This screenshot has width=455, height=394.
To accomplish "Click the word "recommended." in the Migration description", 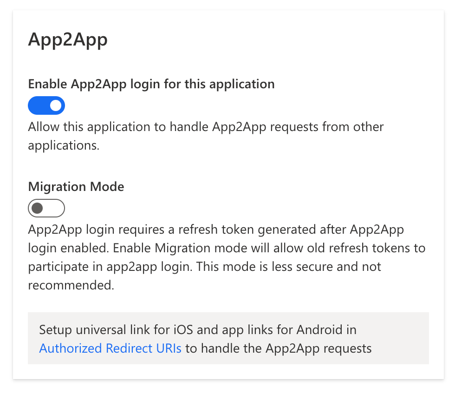I will [x=71, y=285].
